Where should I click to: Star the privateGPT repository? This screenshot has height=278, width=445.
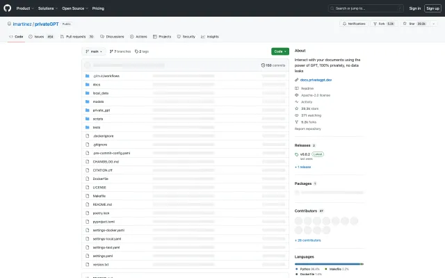pyautogui.click(x=417, y=23)
